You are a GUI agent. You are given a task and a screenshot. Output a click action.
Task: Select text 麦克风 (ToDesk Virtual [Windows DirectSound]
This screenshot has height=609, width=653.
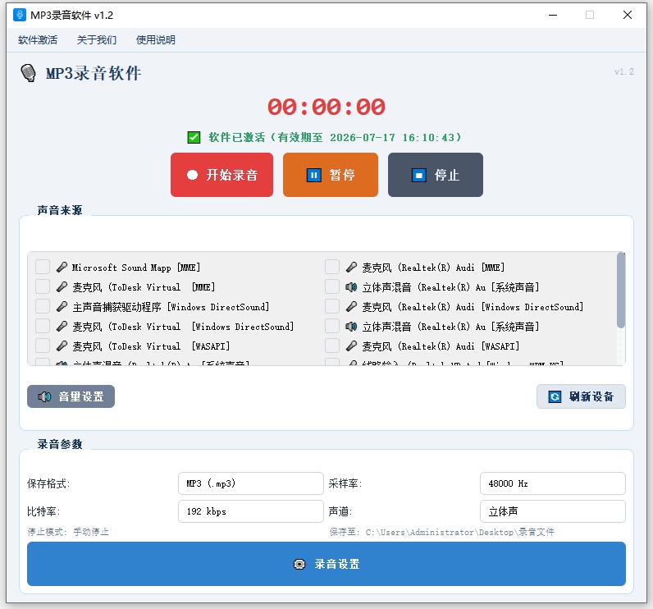tap(183, 327)
